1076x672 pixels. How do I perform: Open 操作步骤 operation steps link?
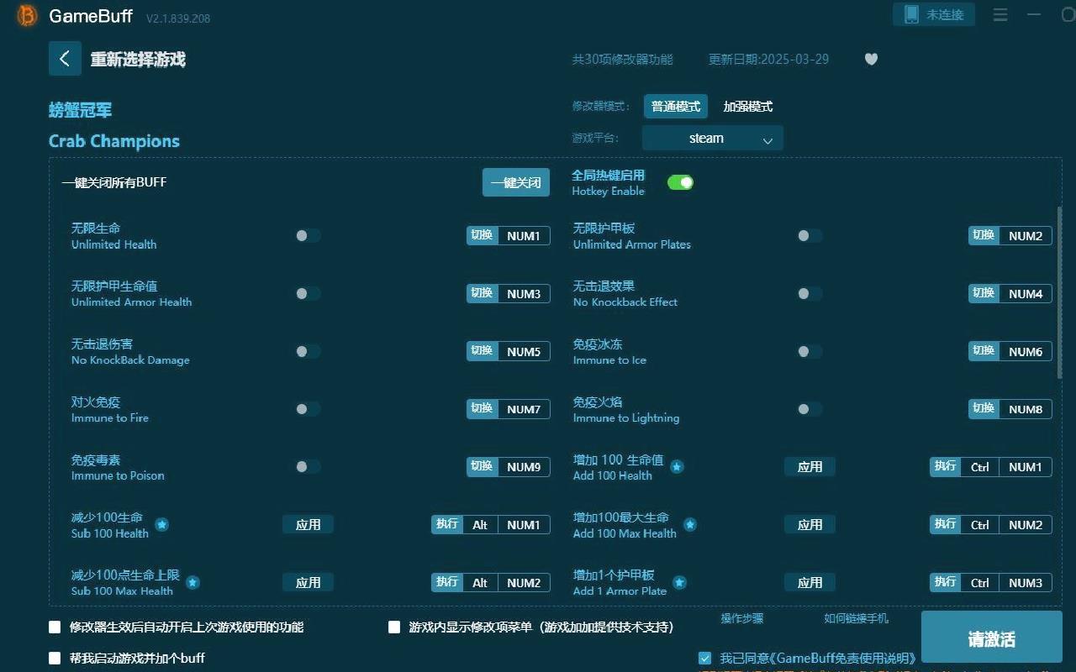coord(742,618)
